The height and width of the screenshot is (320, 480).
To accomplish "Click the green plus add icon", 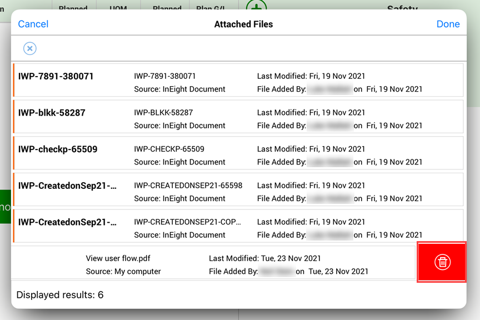I will pos(256,7).
